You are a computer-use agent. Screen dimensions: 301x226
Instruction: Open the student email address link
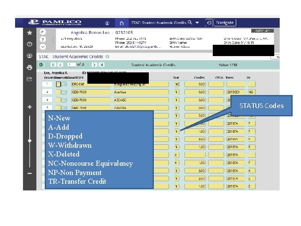(x=142, y=46)
